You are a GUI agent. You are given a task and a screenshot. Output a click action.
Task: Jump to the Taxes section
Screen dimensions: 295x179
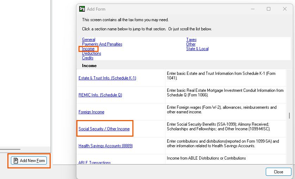(x=191, y=40)
